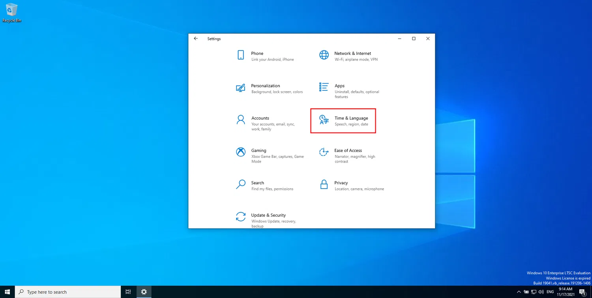Go back using the Settings back arrow
Viewport: 592px width, 298px height.
(196, 39)
